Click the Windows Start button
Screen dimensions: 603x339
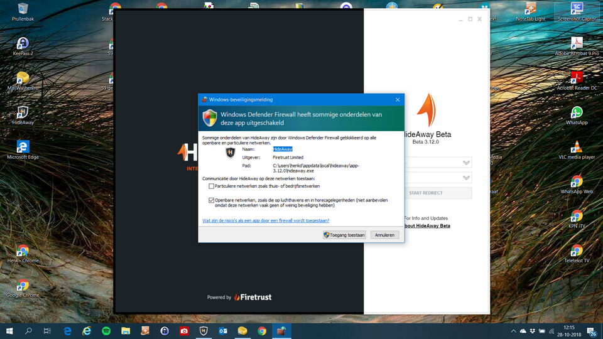pyautogui.click(x=9, y=331)
